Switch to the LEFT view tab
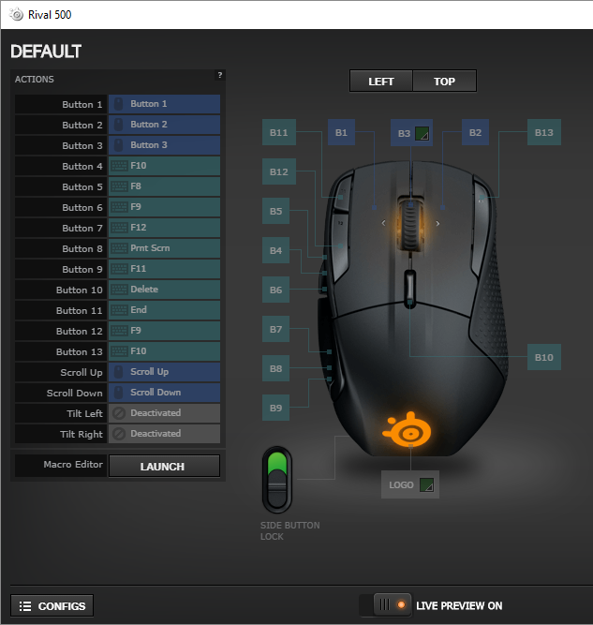Screen dimensions: 593x625 [x=381, y=82]
